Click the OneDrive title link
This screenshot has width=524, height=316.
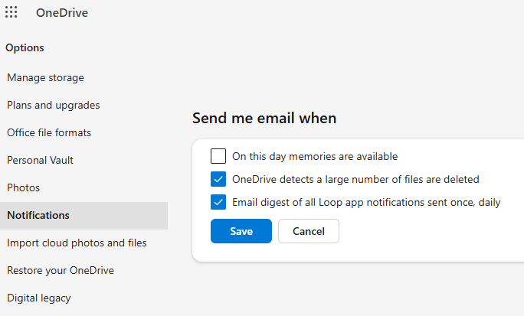61,13
